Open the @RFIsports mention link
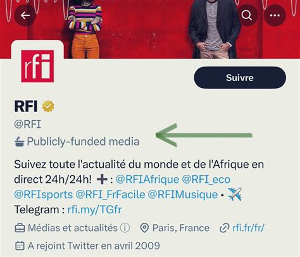Viewport: 300px width, 257px height. (x=44, y=194)
